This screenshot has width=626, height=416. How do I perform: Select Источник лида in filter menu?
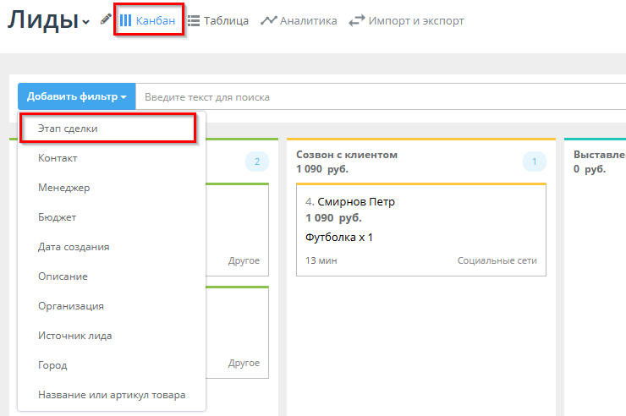click(x=74, y=336)
